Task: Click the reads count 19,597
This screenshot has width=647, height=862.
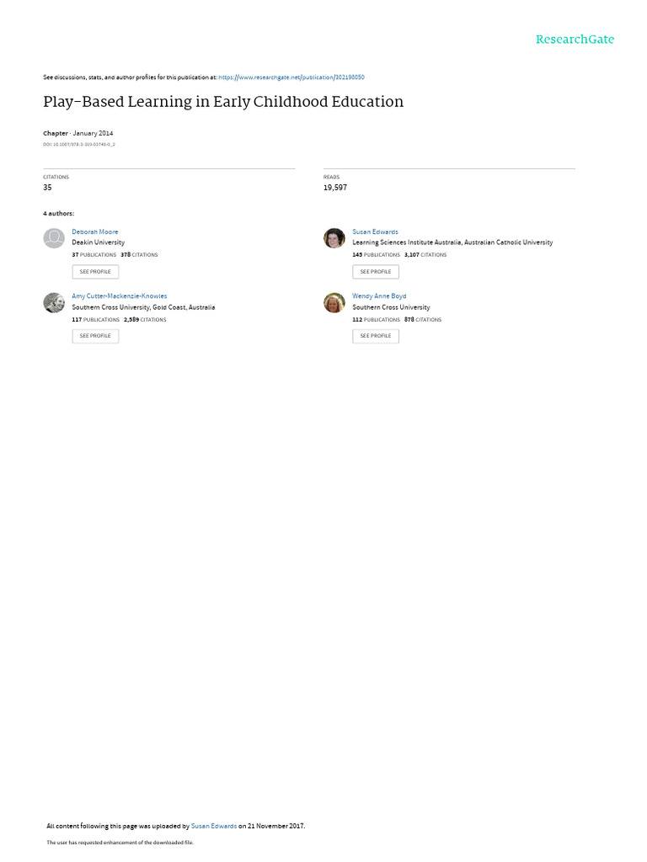Action: pyautogui.click(x=335, y=188)
